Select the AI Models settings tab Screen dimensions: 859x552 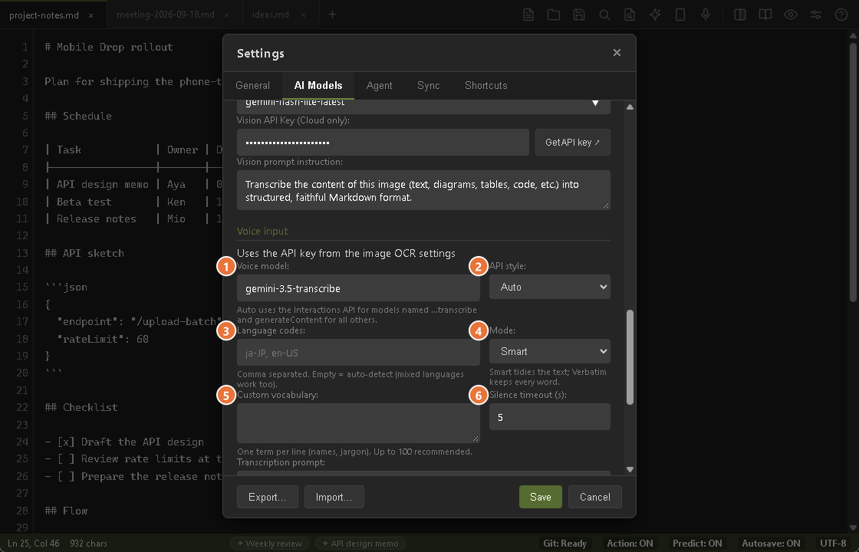pos(318,85)
